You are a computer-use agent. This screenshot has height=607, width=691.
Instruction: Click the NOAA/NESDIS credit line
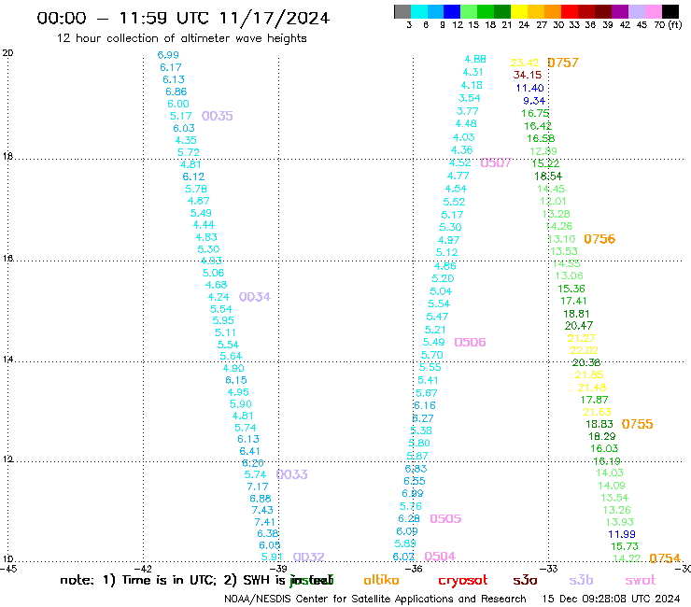coord(375,599)
